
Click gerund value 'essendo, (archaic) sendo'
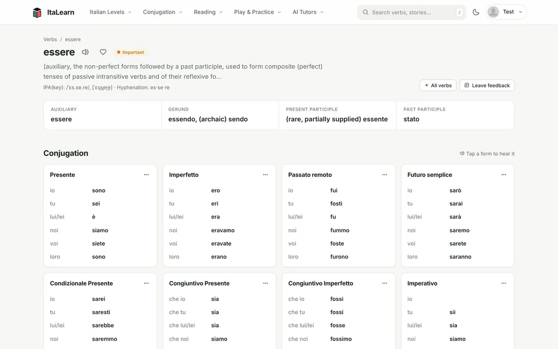[208, 119]
